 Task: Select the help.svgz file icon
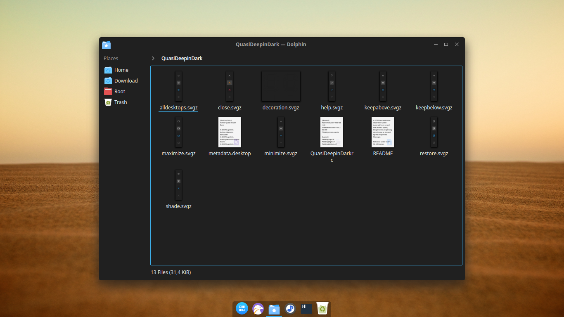[332, 86]
